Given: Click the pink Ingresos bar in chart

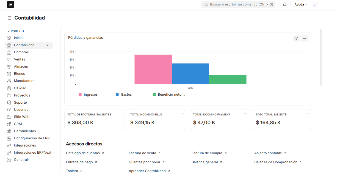Looking at the screenshot, I should pyautogui.click(x=153, y=69).
